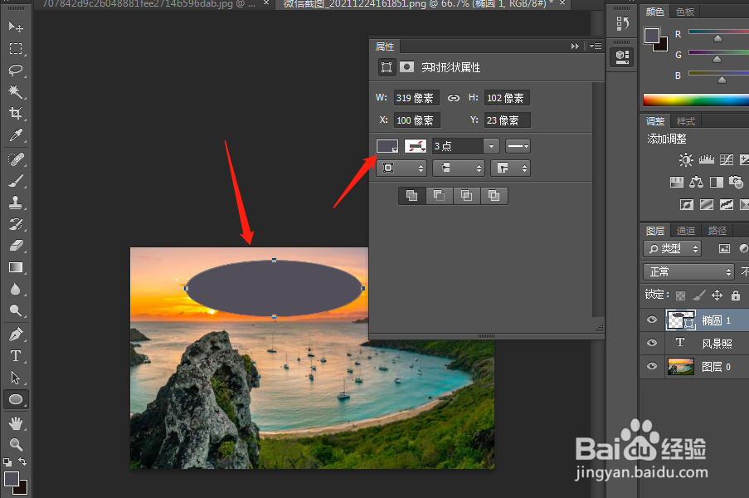Select the Clone Stamp tool

click(16, 203)
